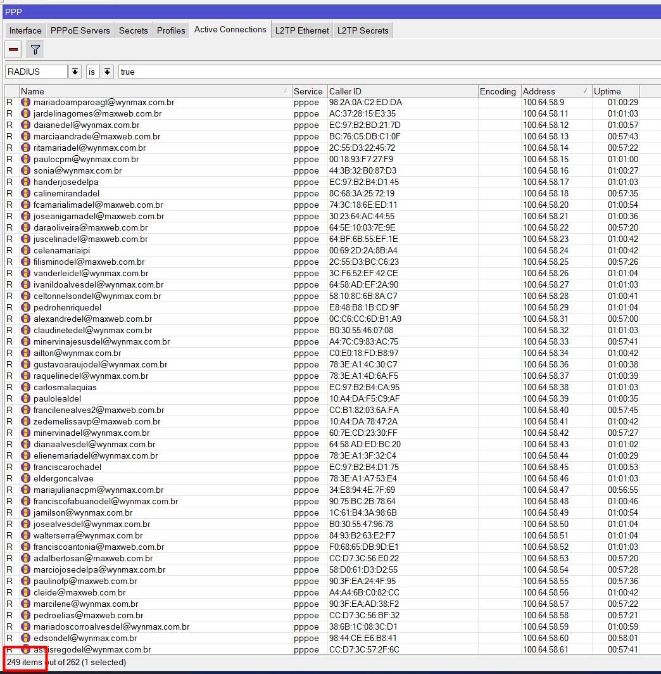Image resolution: width=661 pixels, height=674 pixels.
Task: Sort by the Service column header
Action: tap(309, 91)
